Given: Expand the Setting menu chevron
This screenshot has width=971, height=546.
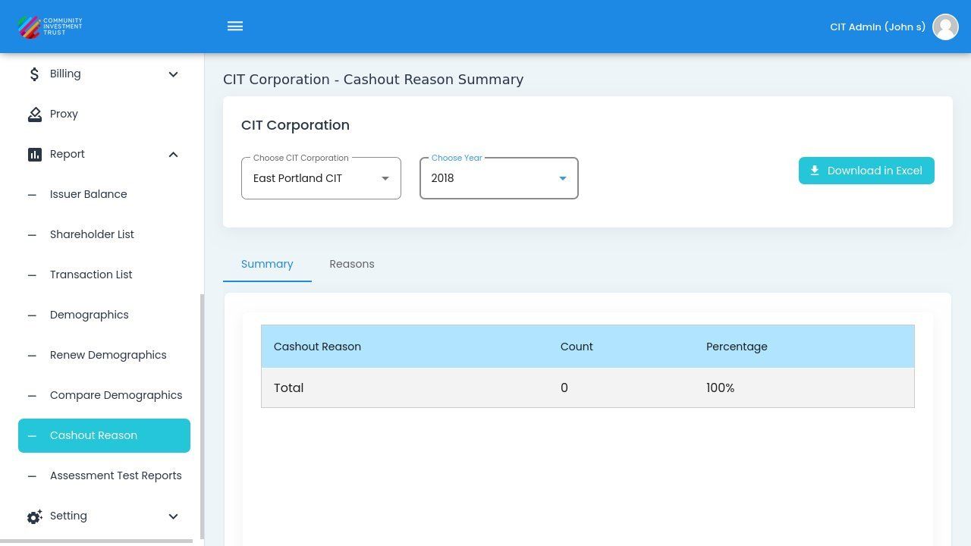Looking at the screenshot, I should (x=173, y=516).
